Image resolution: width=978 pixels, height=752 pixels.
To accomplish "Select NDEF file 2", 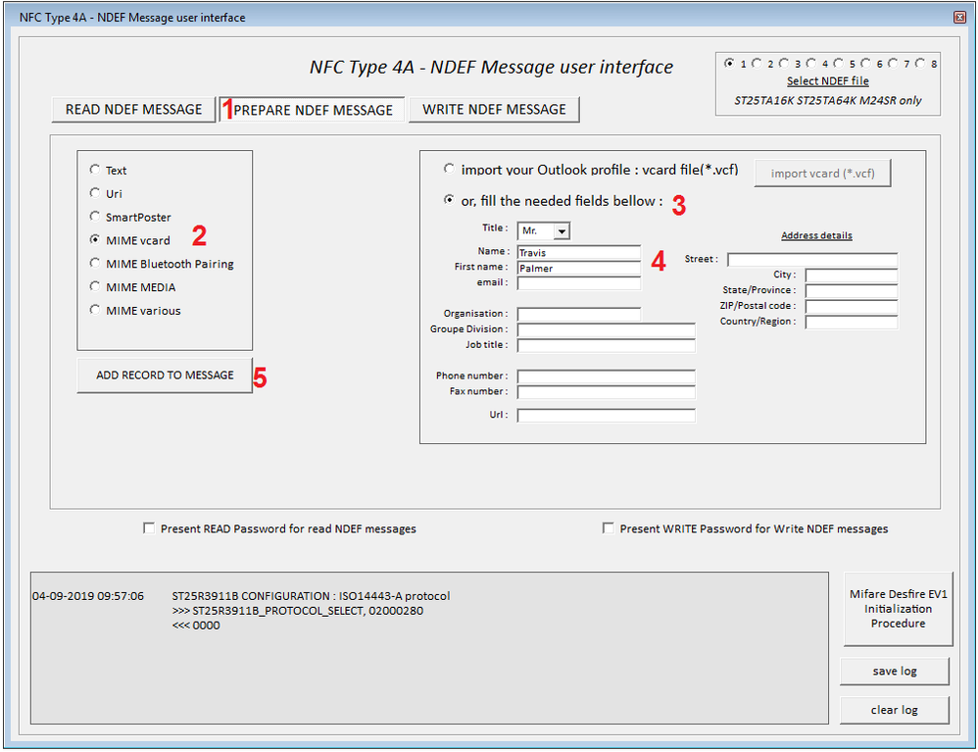I will coord(757,63).
